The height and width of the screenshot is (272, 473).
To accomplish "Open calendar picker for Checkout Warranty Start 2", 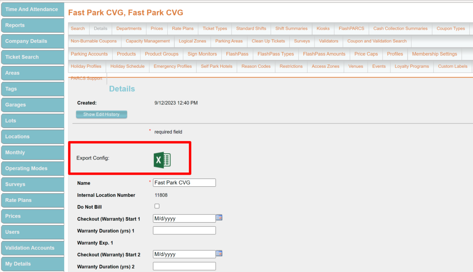I will click(x=219, y=254).
